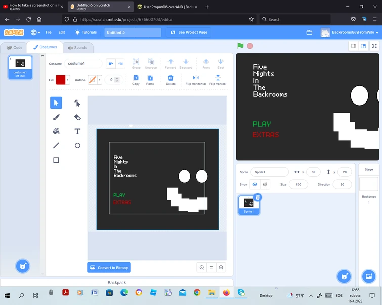382x305 pixels.
Task: Open Tutorials
Action: [86, 32]
